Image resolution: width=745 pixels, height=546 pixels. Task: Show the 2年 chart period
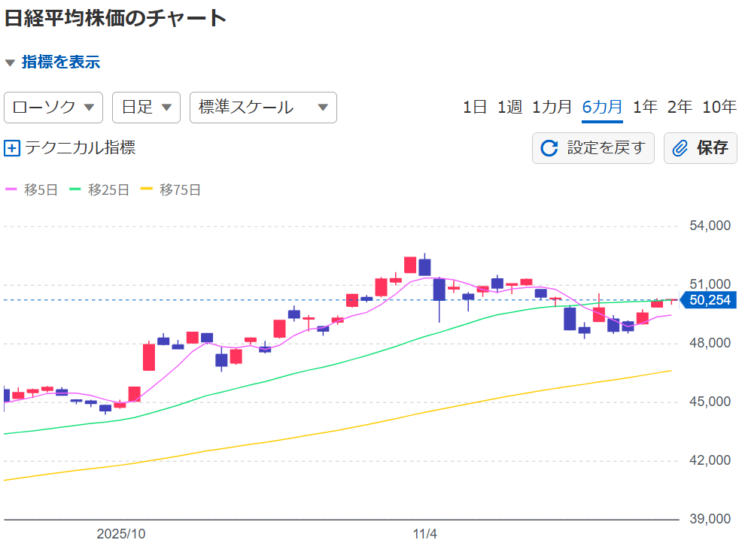[x=680, y=107]
